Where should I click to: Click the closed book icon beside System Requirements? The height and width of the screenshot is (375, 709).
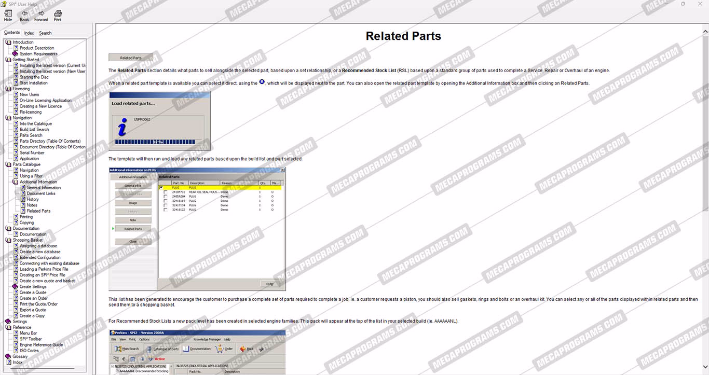pyautogui.click(x=16, y=54)
